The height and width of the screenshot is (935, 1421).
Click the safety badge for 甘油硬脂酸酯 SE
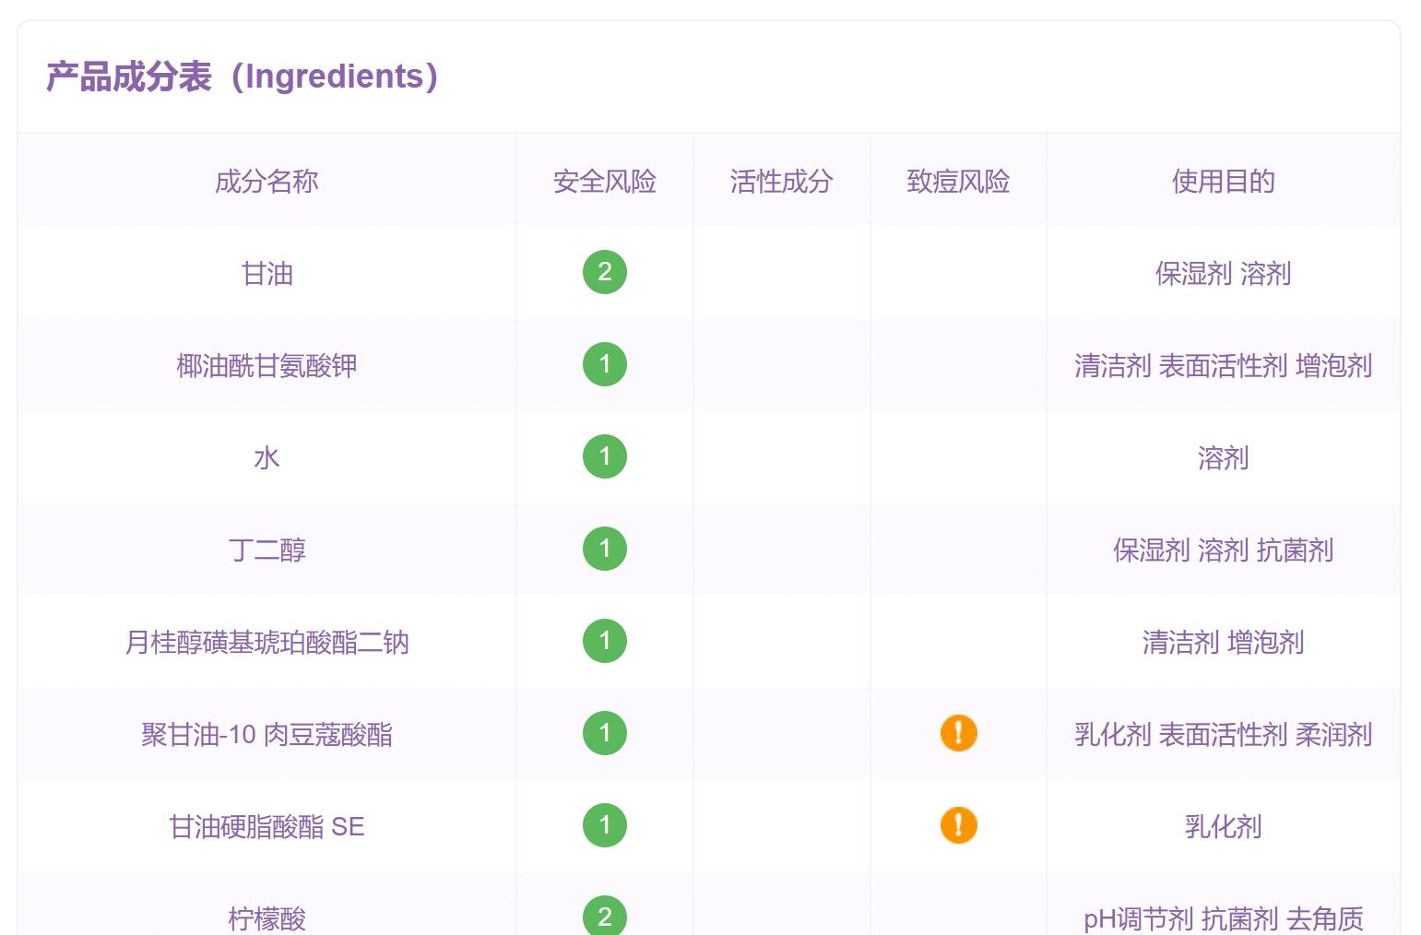(604, 826)
